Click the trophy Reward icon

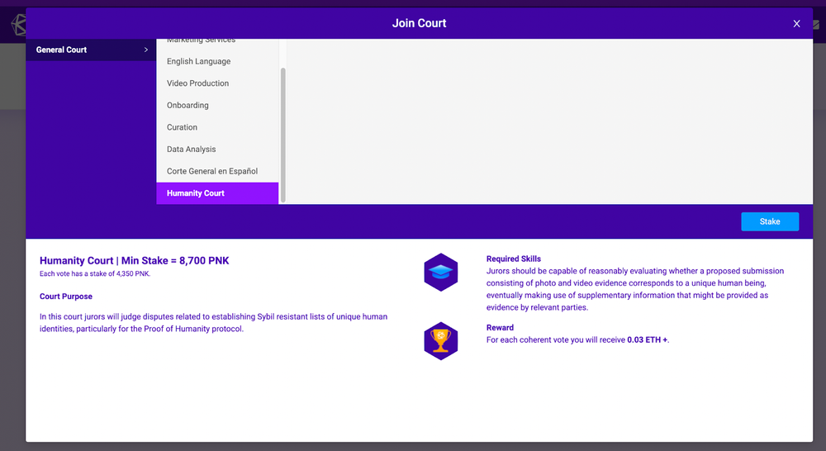click(441, 341)
